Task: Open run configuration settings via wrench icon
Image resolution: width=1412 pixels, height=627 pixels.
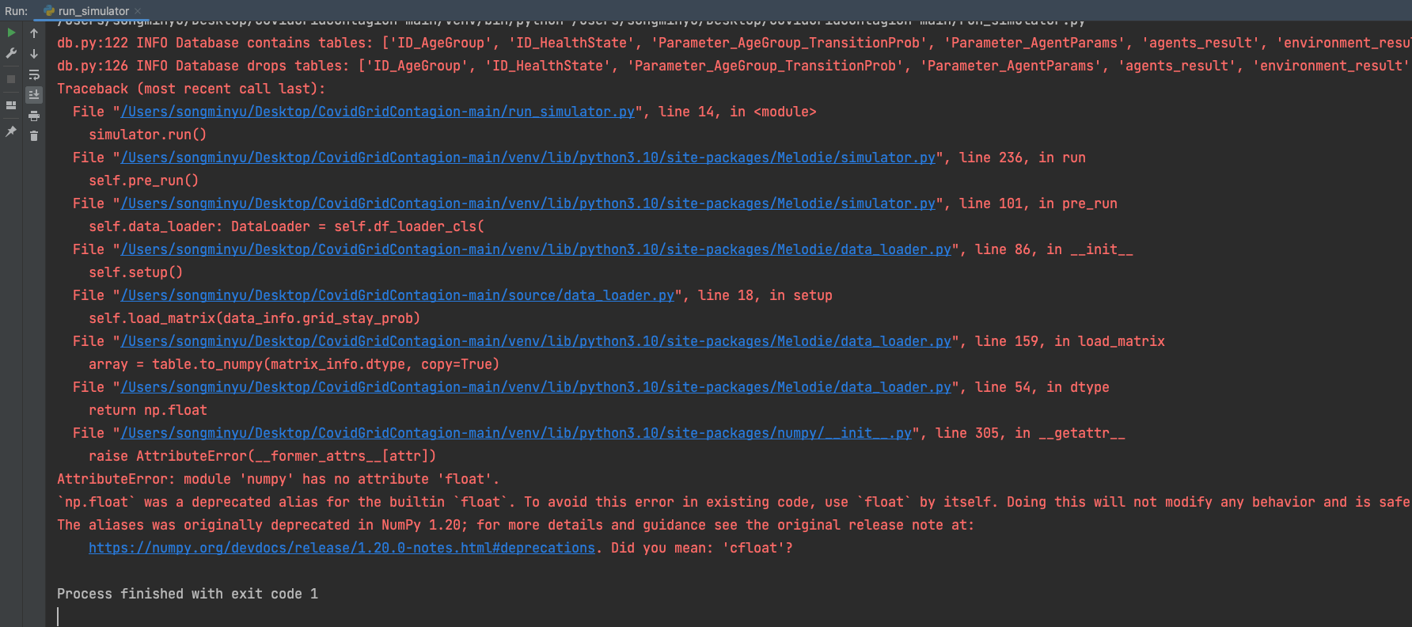Action: (11, 53)
